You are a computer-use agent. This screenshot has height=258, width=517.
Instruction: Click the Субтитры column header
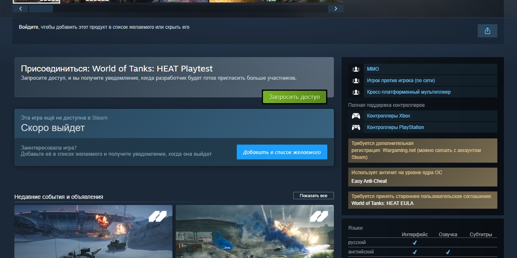481,235
